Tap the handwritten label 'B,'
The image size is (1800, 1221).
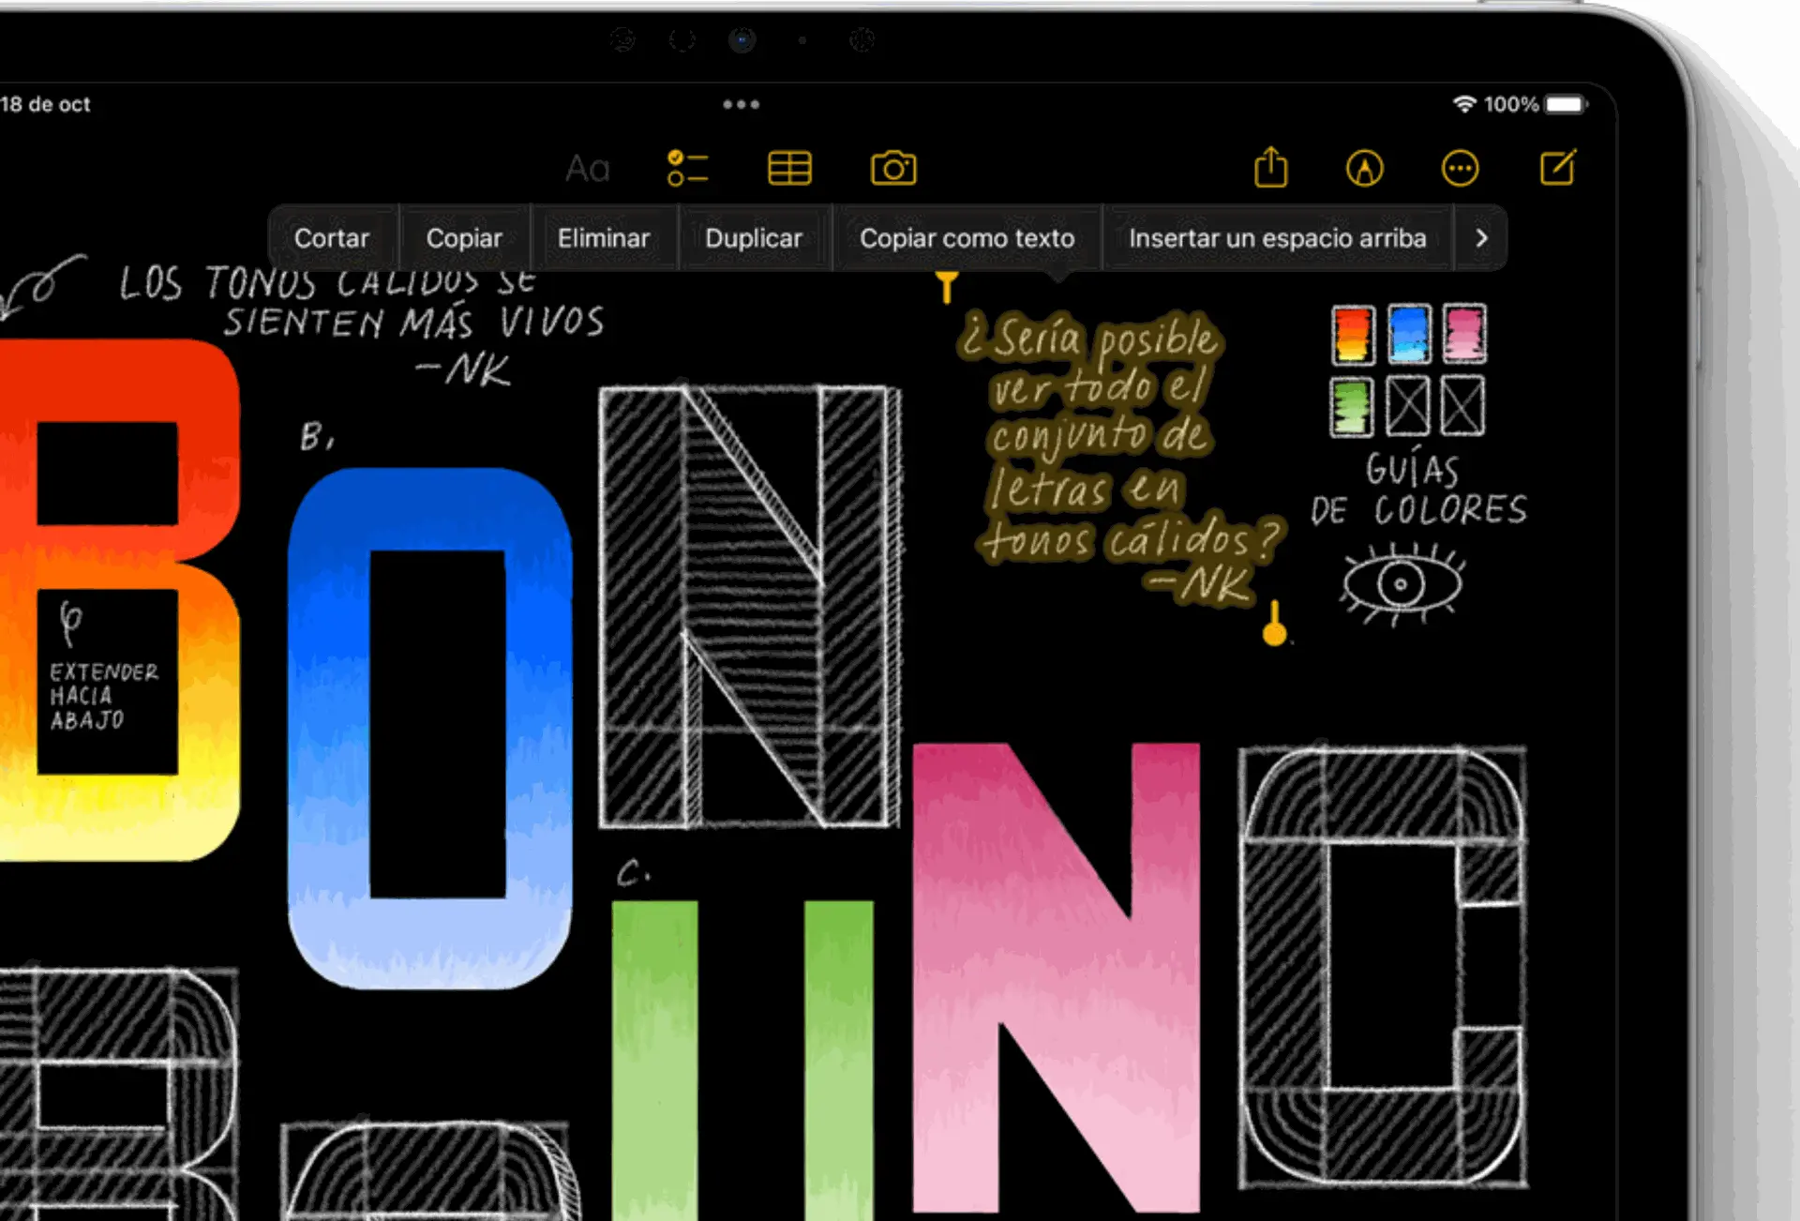point(317,437)
